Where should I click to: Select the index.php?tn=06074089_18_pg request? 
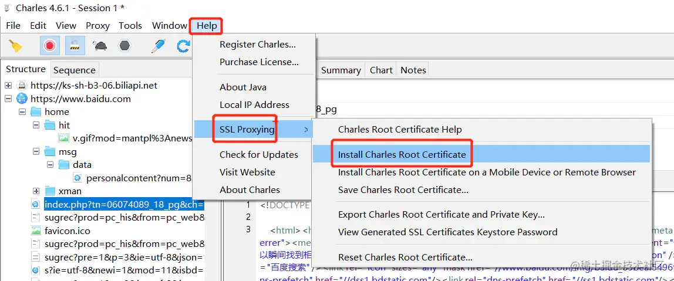(x=124, y=204)
